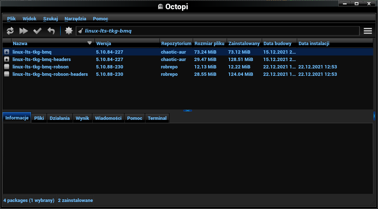Viewport: 378px width, 209px height.
Task: Click the search field containing linux-lts-tkg-bmq
Action: tap(218, 31)
